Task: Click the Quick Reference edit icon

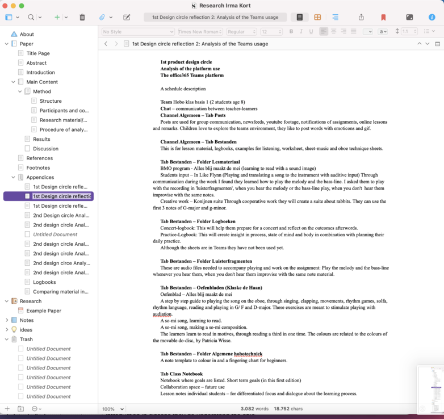Action: point(127,18)
